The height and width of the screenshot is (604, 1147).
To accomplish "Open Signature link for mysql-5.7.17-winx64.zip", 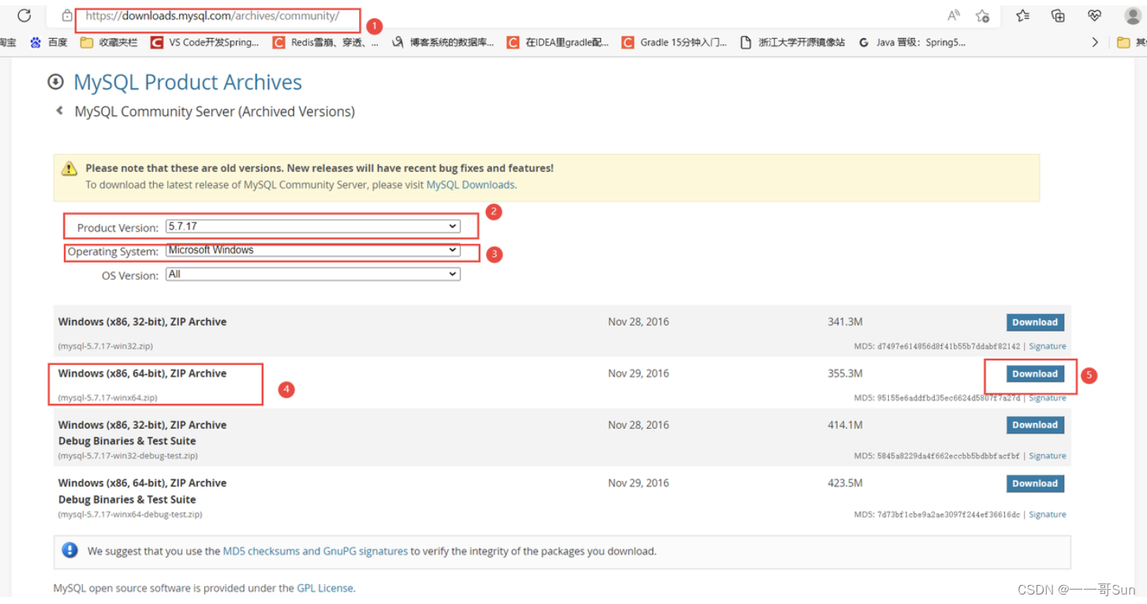I will [x=1048, y=398].
